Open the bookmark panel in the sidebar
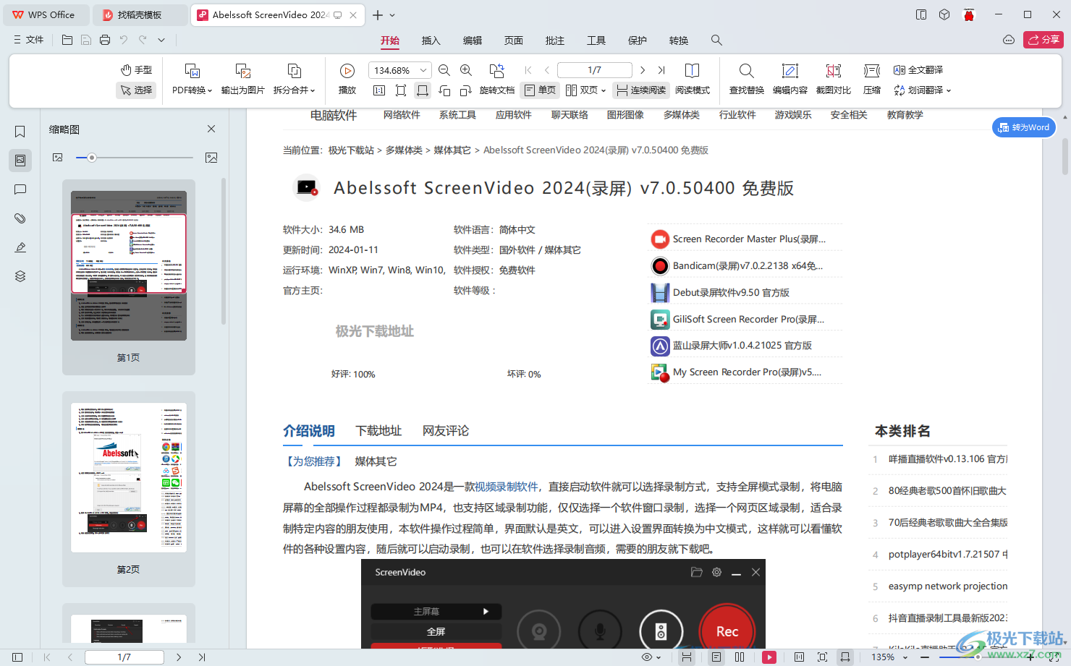 click(x=20, y=132)
